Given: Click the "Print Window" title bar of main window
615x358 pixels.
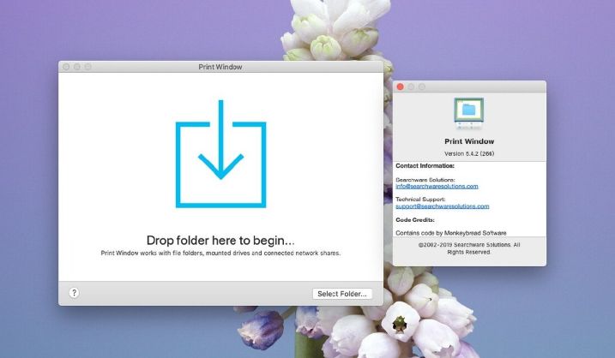Looking at the screenshot, I should tap(220, 67).
